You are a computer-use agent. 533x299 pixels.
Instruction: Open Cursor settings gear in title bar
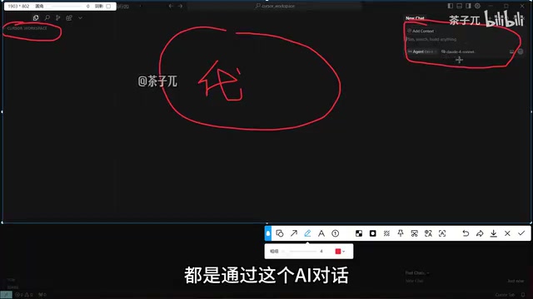477,6
